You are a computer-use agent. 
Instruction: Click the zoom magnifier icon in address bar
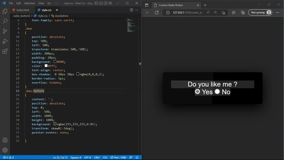click(x=215, y=12)
